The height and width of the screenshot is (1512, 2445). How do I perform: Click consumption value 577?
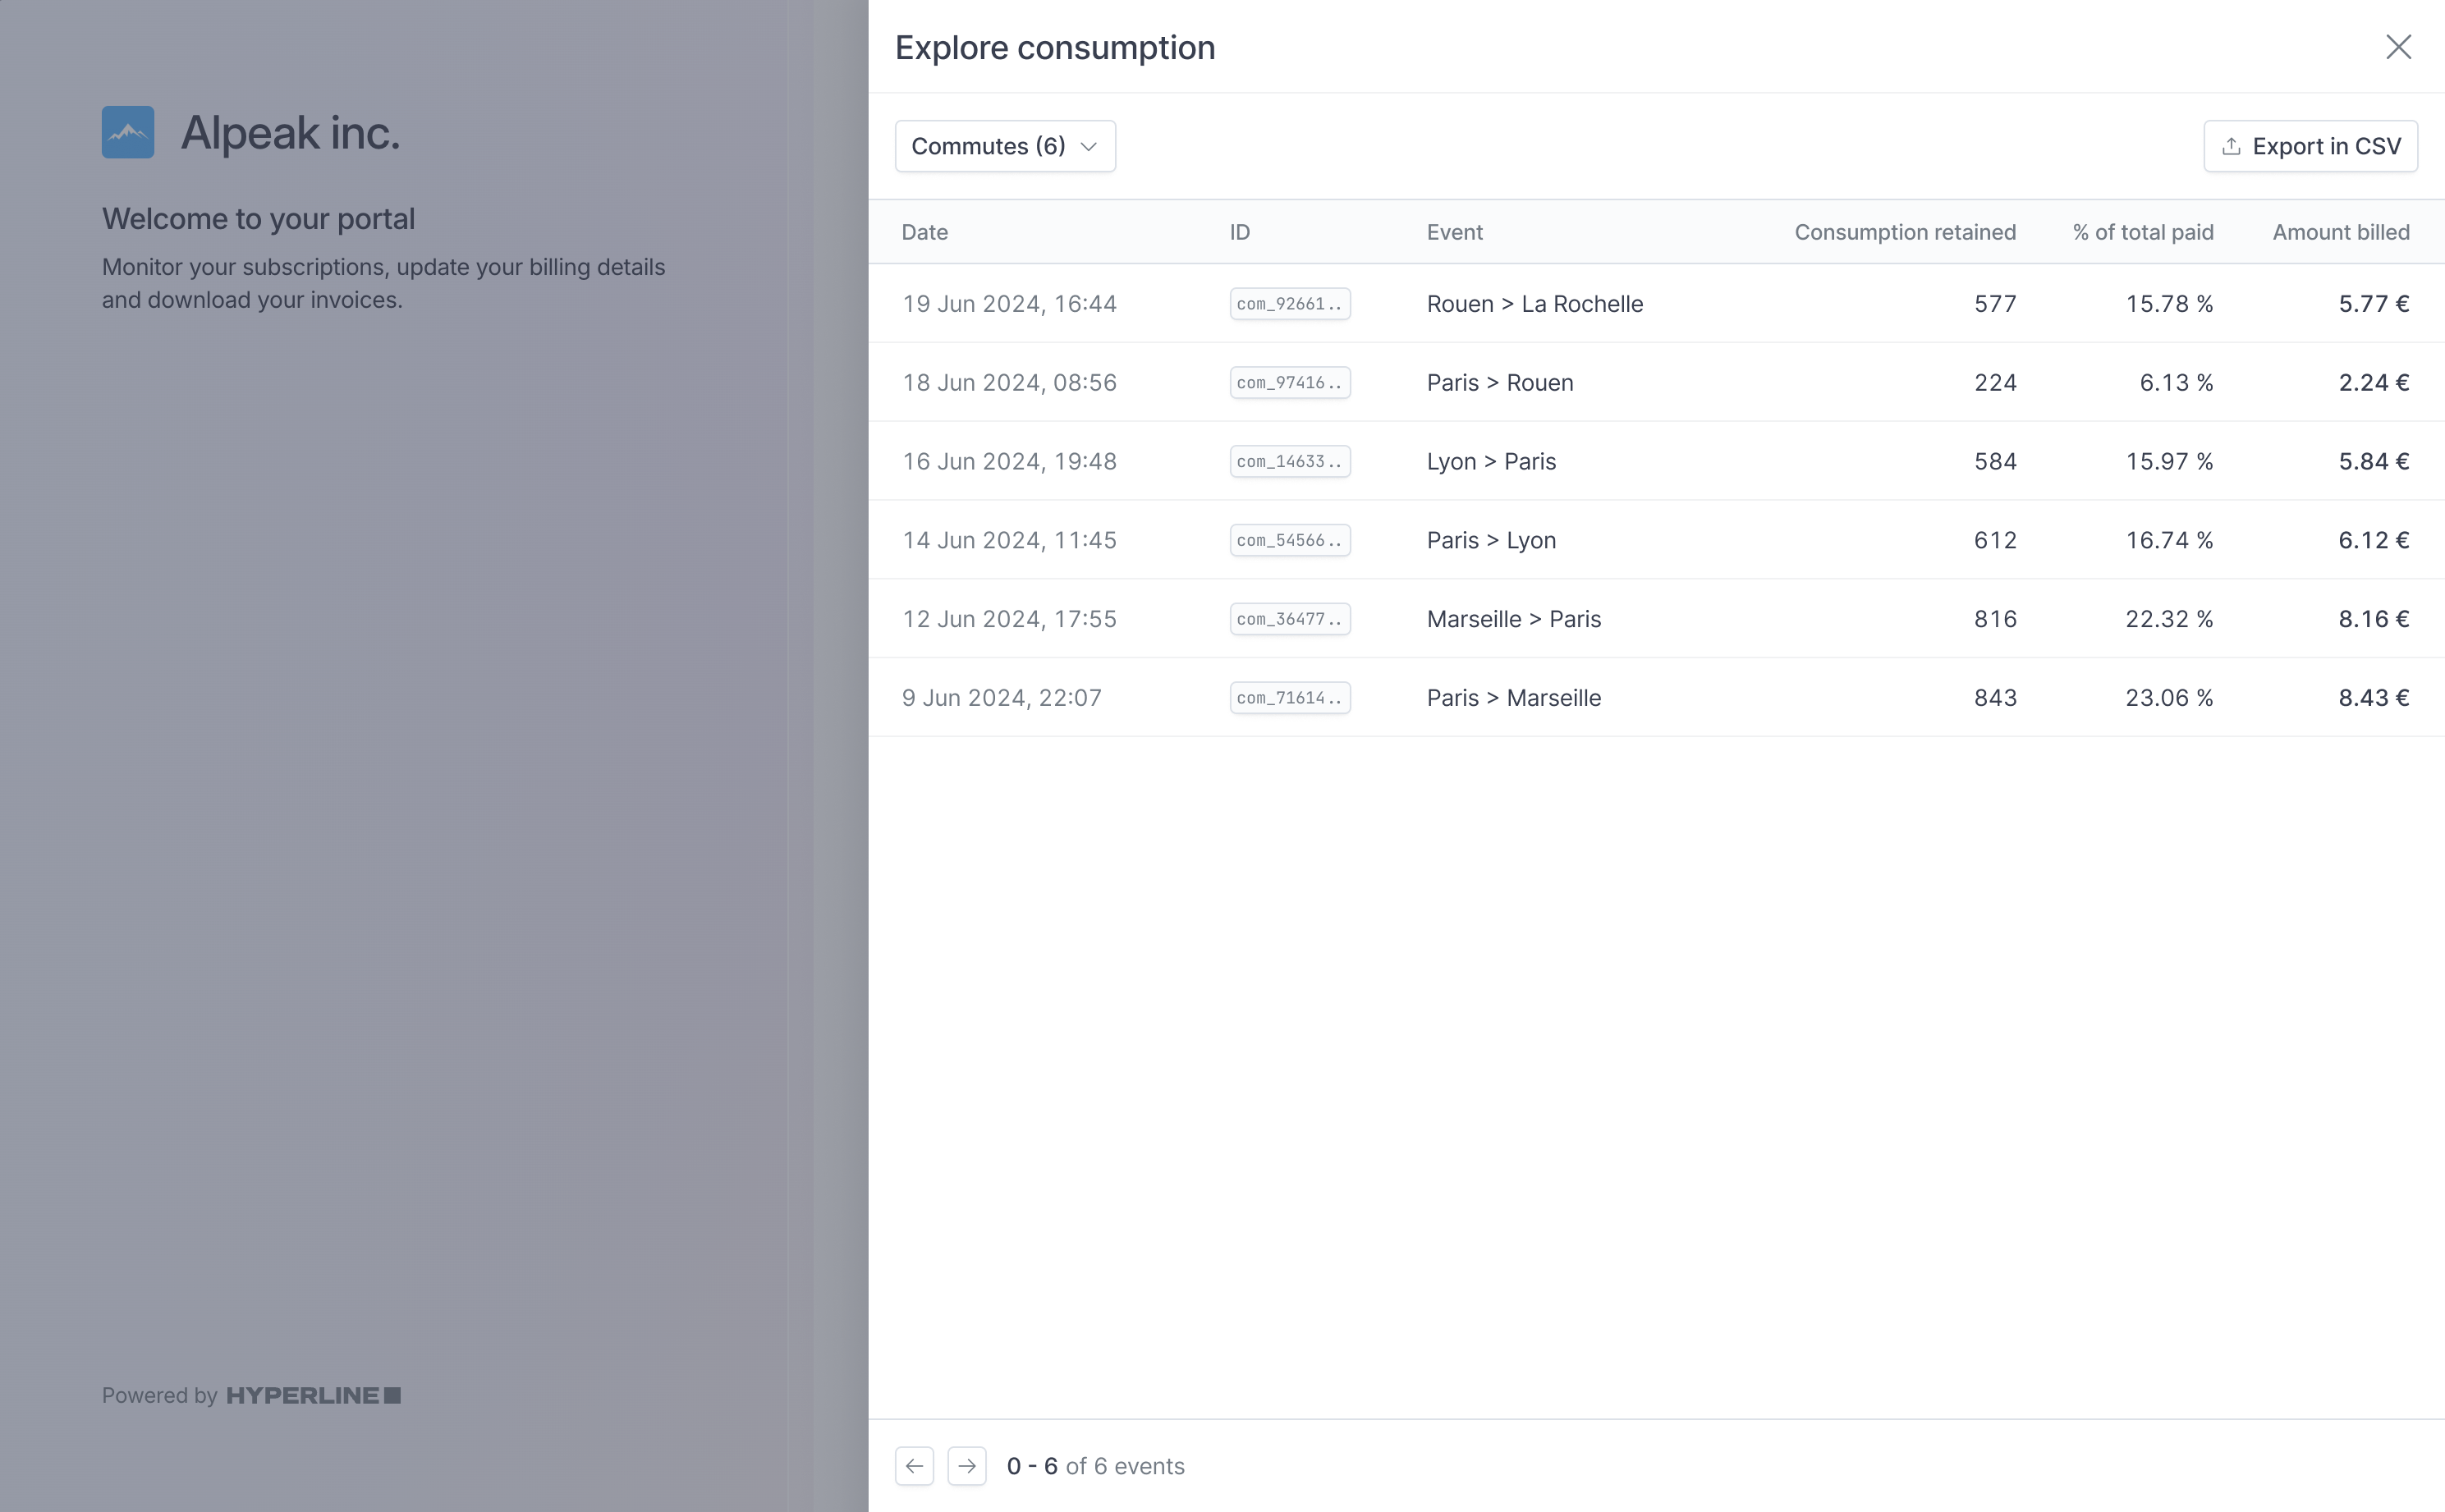1994,304
